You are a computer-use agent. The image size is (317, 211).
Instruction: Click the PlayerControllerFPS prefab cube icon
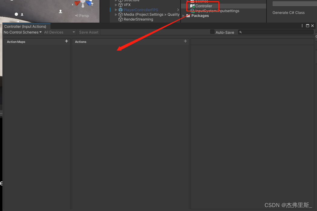click(x=120, y=10)
